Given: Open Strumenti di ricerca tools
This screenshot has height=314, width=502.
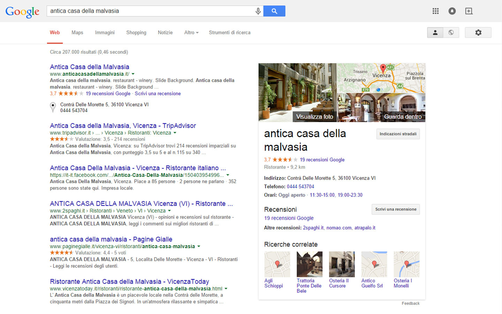Looking at the screenshot, I should point(230,32).
